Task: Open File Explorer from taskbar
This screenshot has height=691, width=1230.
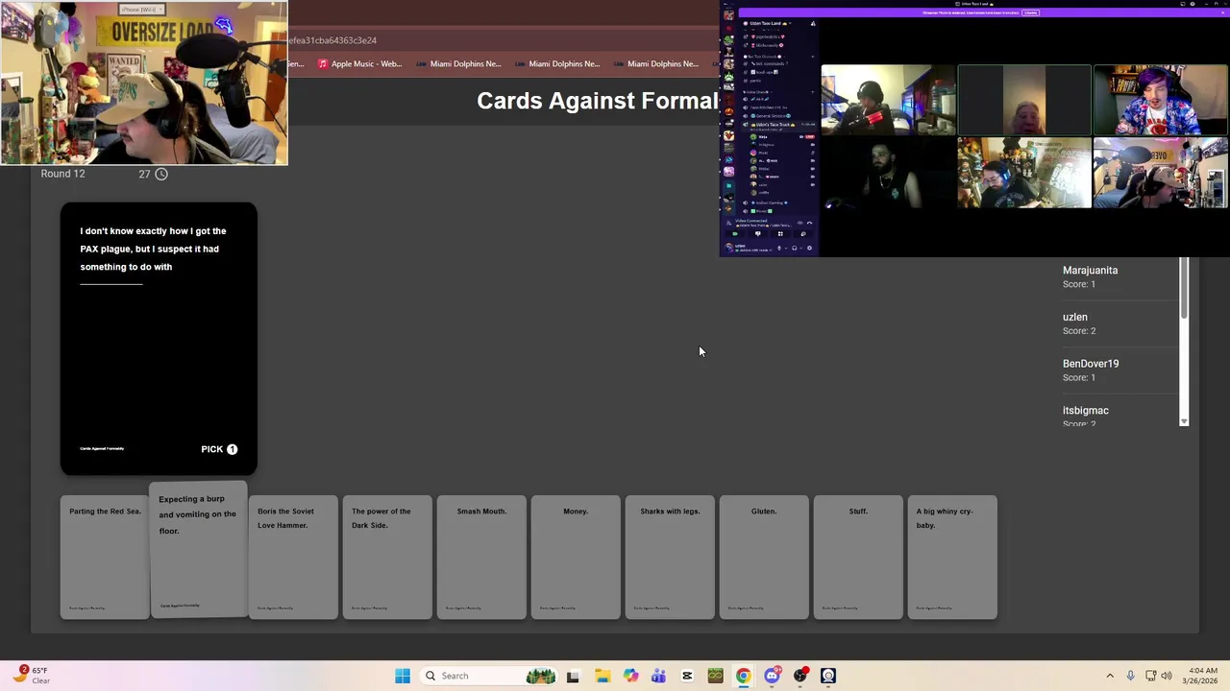Action: [x=602, y=676]
